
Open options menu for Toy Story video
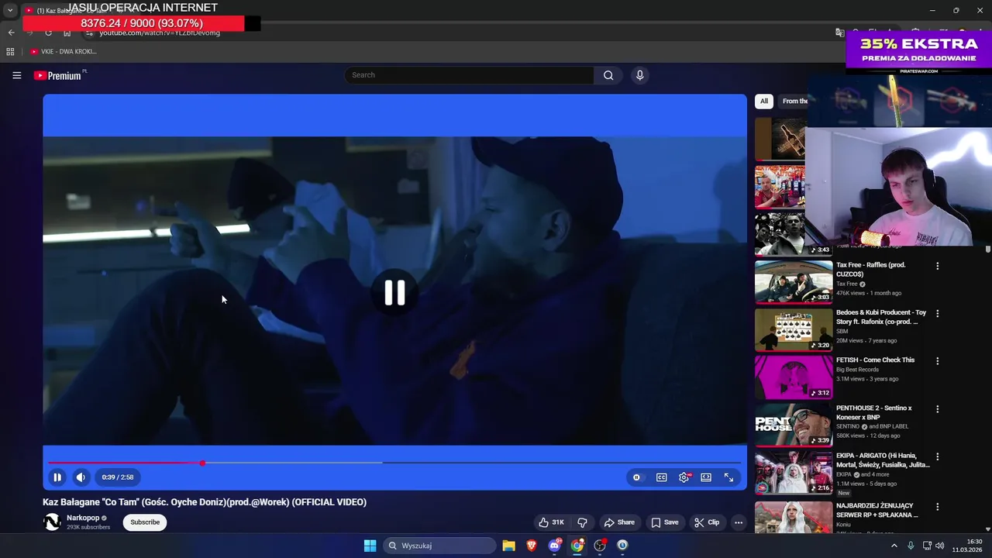tap(937, 314)
